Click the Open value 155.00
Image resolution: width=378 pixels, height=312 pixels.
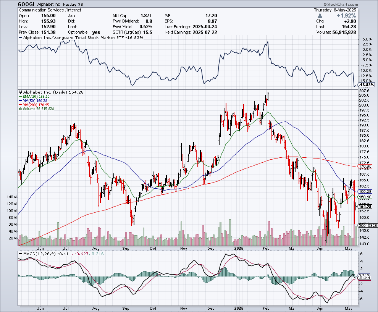[x=48, y=16]
